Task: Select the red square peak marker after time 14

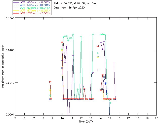Action: pos(102,75)
